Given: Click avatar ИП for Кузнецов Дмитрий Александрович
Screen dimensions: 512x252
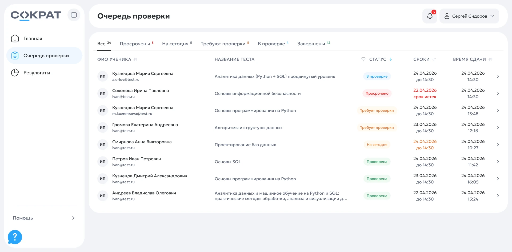Looking at the screenshot, I should (103, 179).
